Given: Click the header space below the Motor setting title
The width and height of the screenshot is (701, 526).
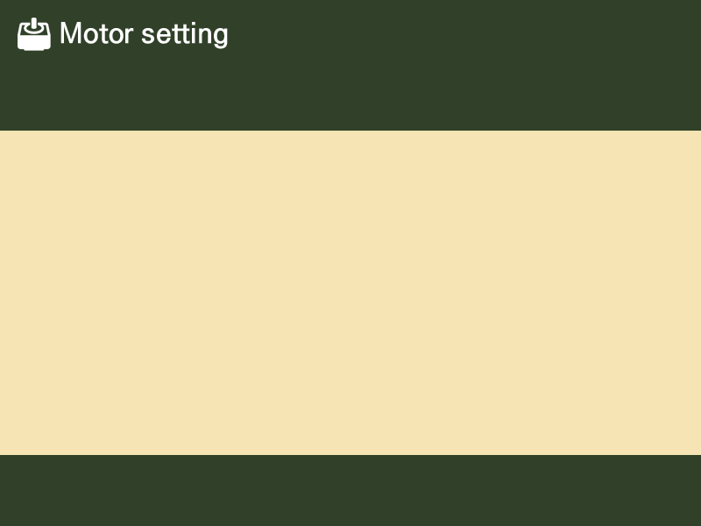Looking at the screenshot, I should [x=144, y=92].
